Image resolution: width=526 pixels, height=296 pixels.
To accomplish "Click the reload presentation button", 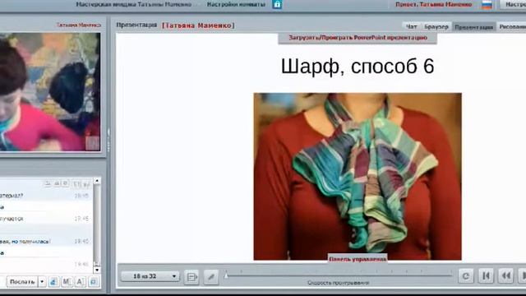I will pyautogui.click(x=466, y=276).
